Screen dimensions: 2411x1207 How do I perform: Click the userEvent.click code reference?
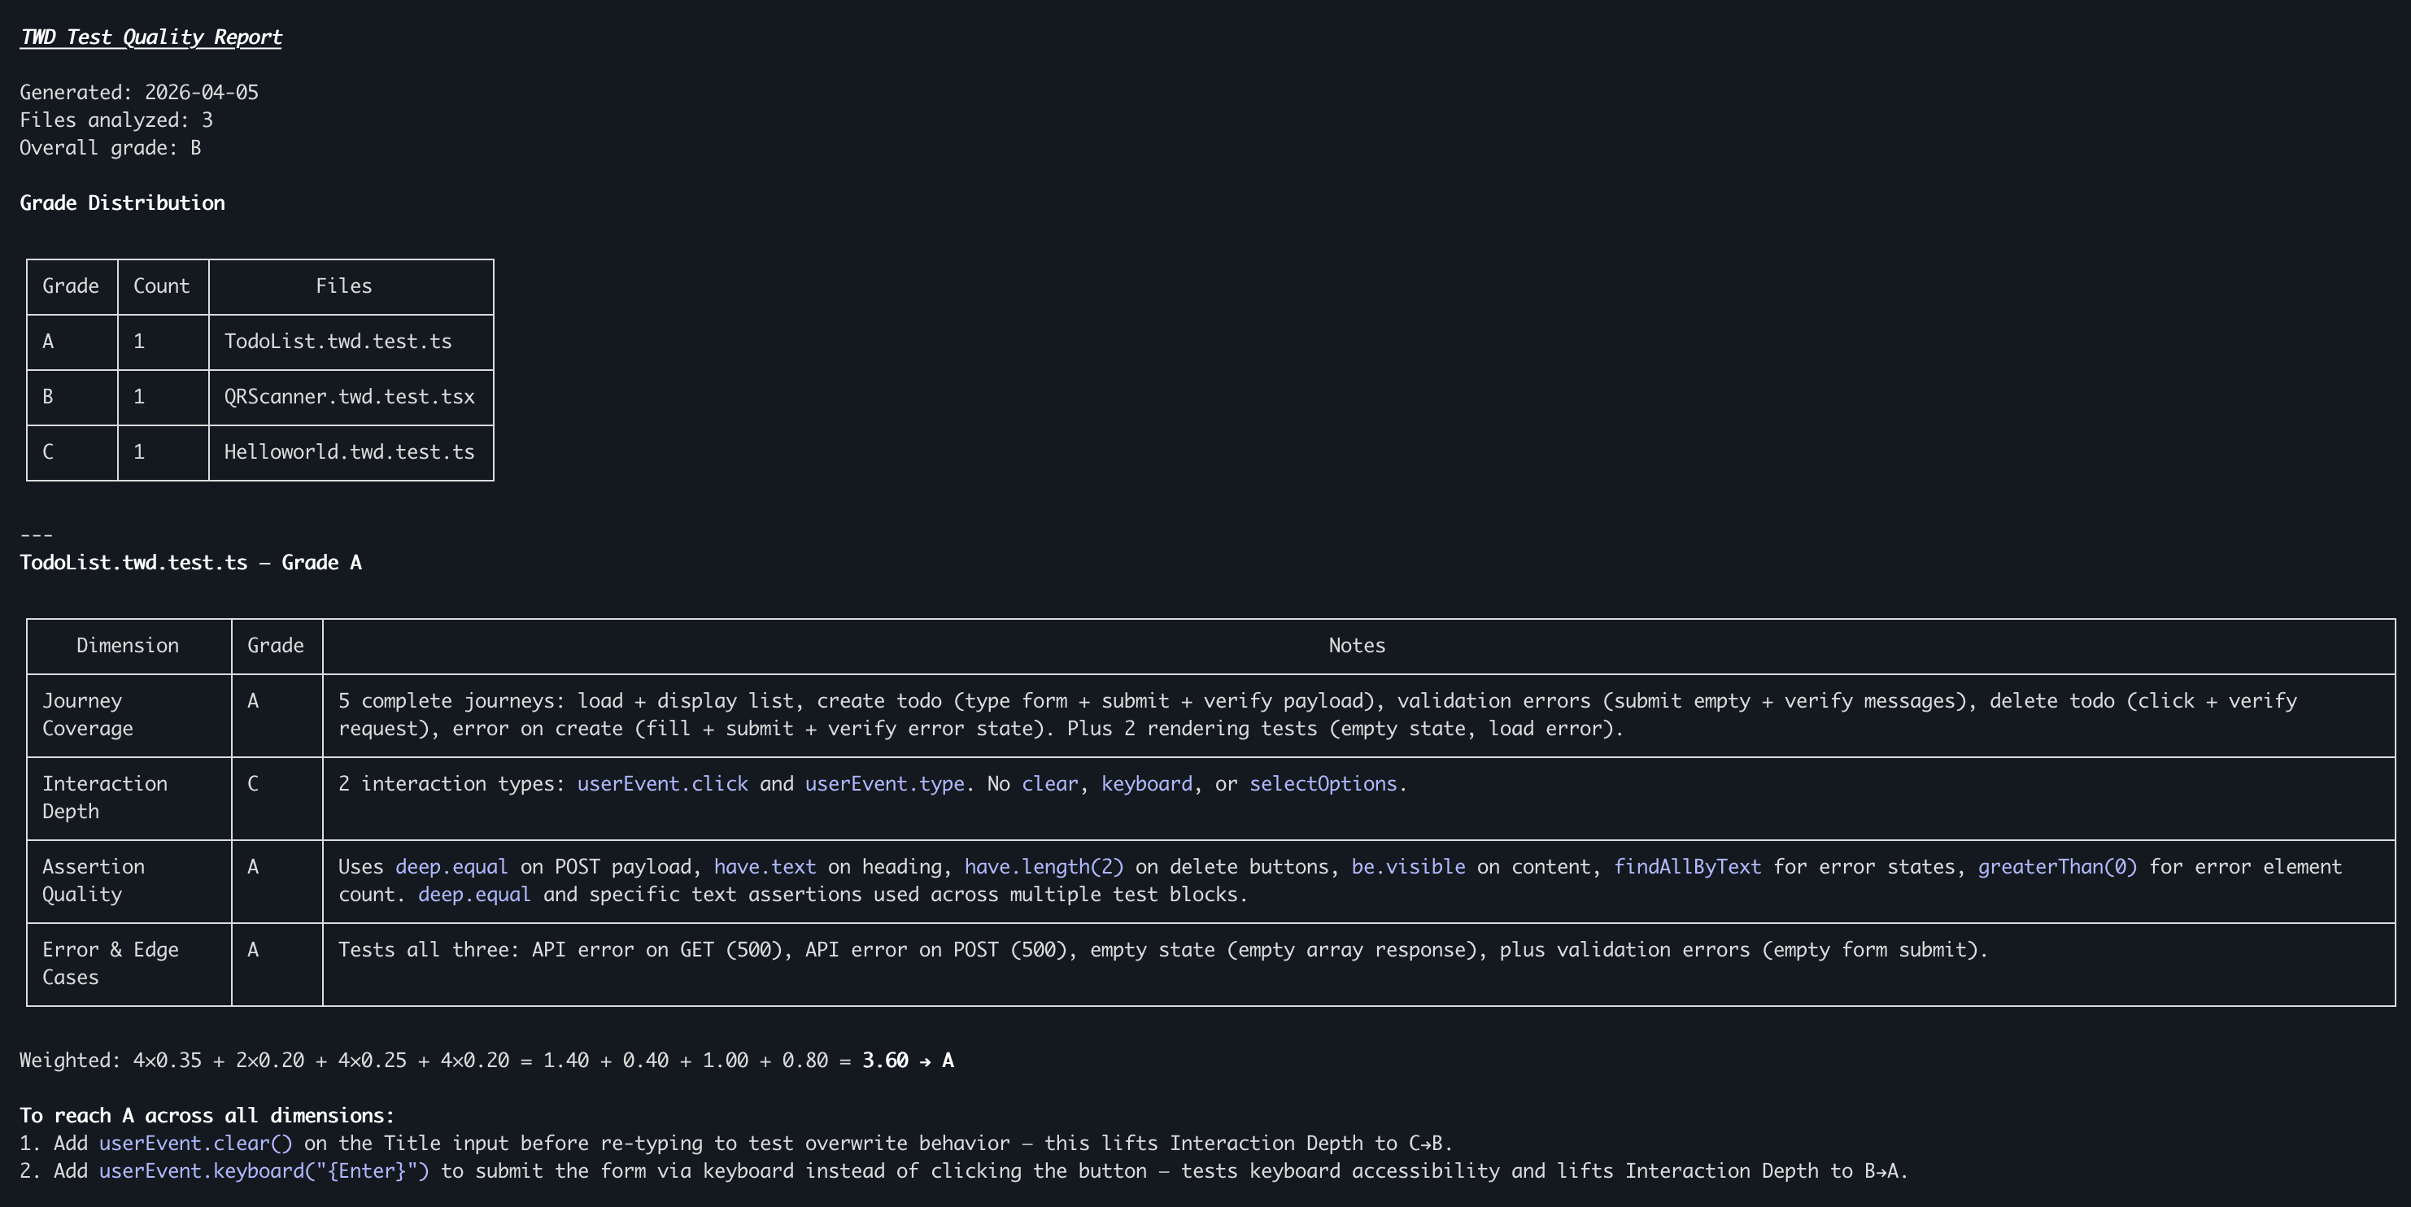[x=661, y=784]
